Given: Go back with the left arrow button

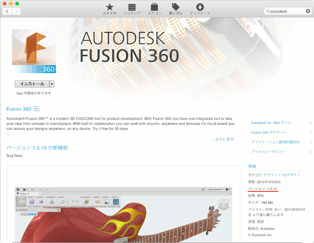Looking at the screenshot, I should 7,11.
